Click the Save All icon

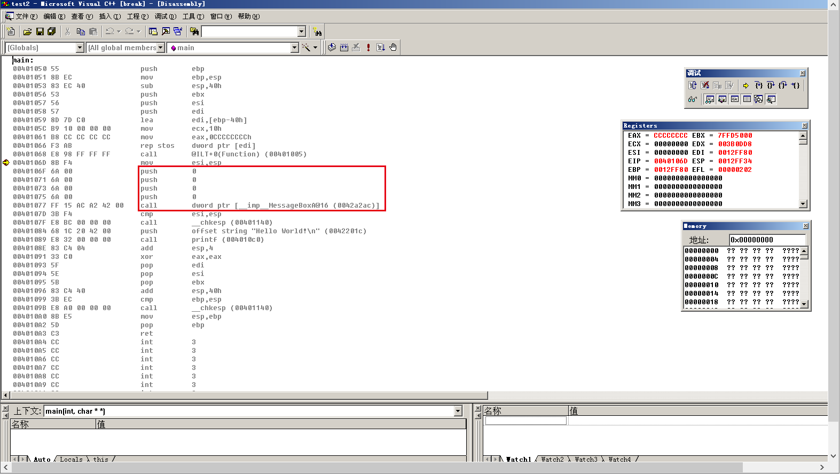[52, 31]
